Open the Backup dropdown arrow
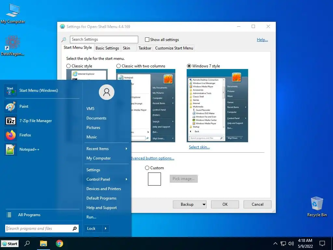Image resolution: width=333 pixels, height=250 pixels. tap(204, 204)
